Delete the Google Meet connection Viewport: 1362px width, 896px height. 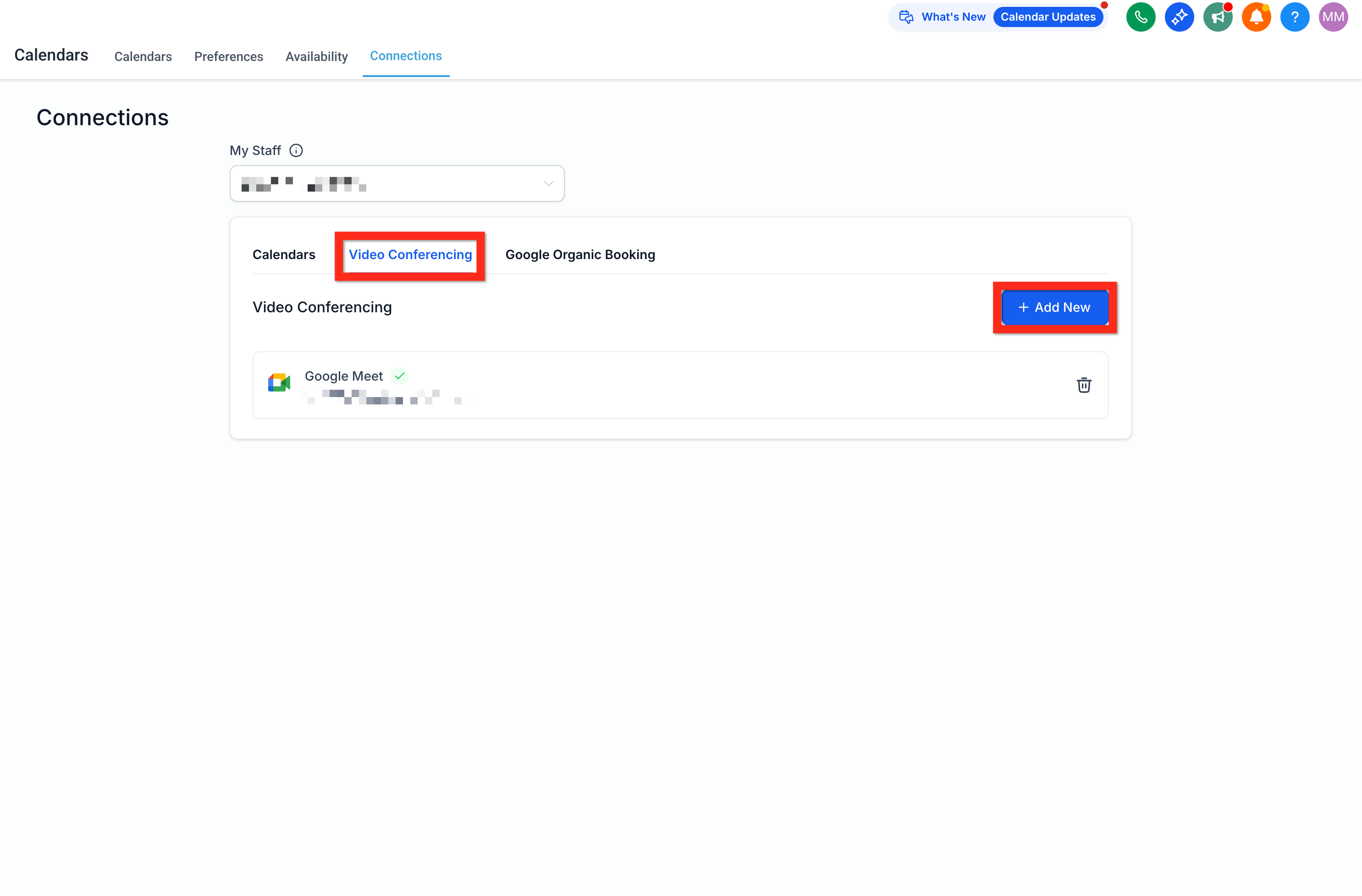tap(1083, 385)
